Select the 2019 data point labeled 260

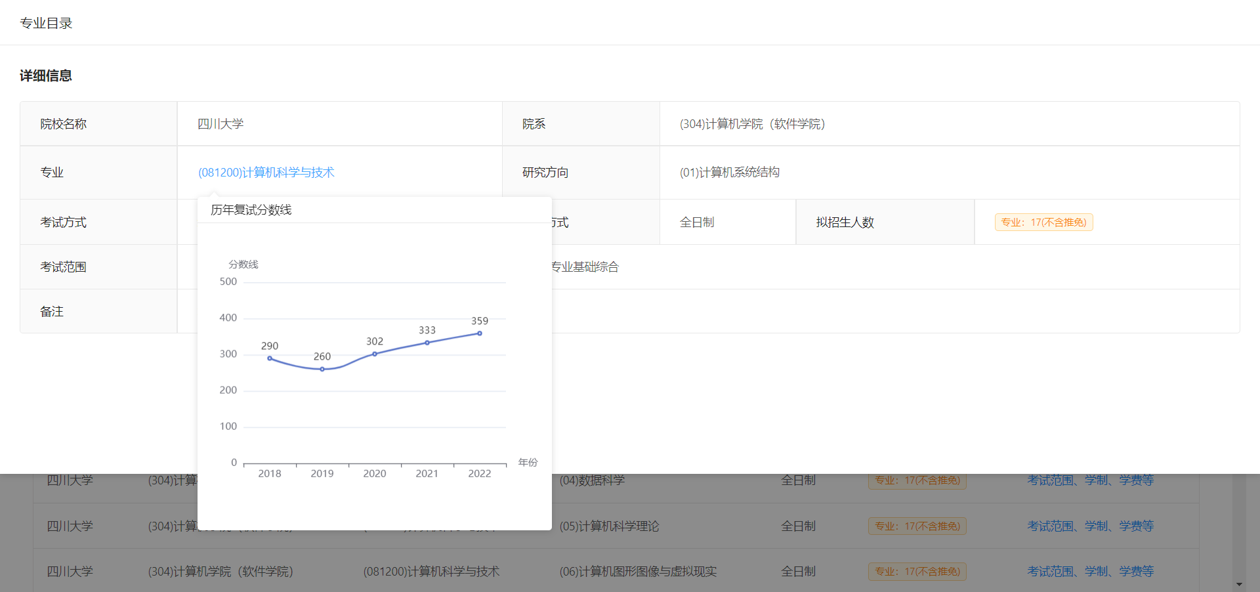tap(322, 370)
